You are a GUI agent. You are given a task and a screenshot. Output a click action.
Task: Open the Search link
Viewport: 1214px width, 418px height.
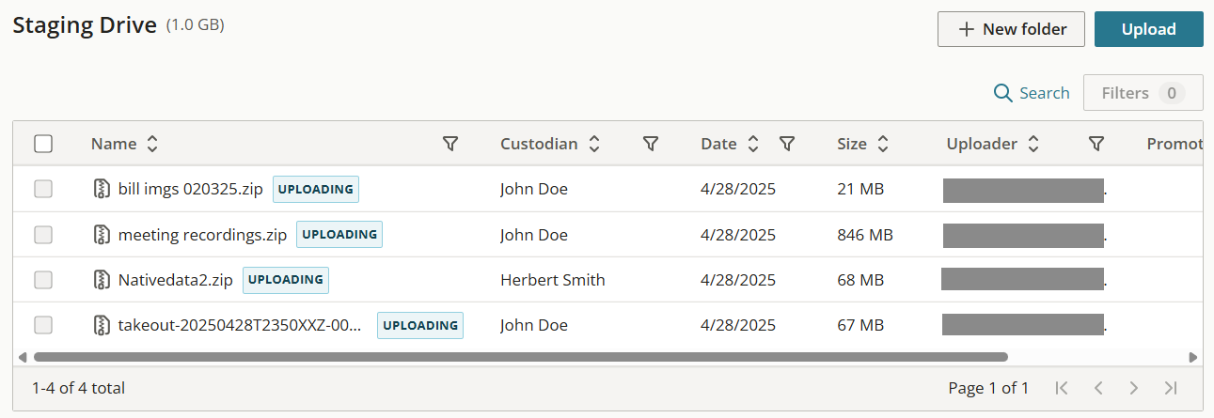click(x=1032, y=93)
